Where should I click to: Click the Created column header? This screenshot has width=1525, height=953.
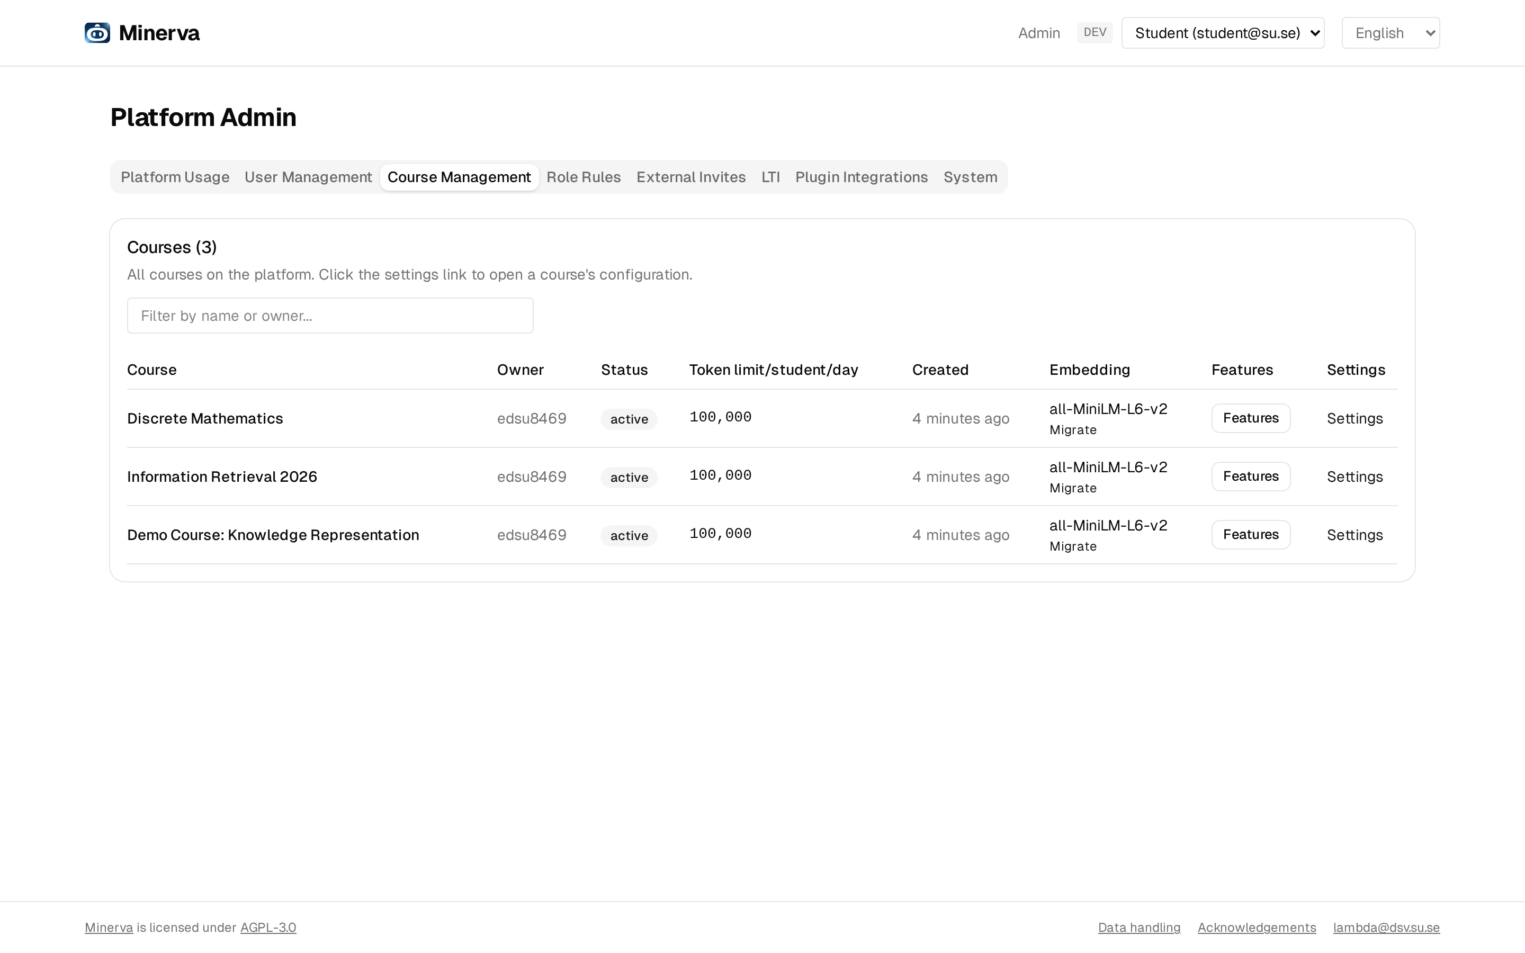pyautogui.click(x=940, y=370)
